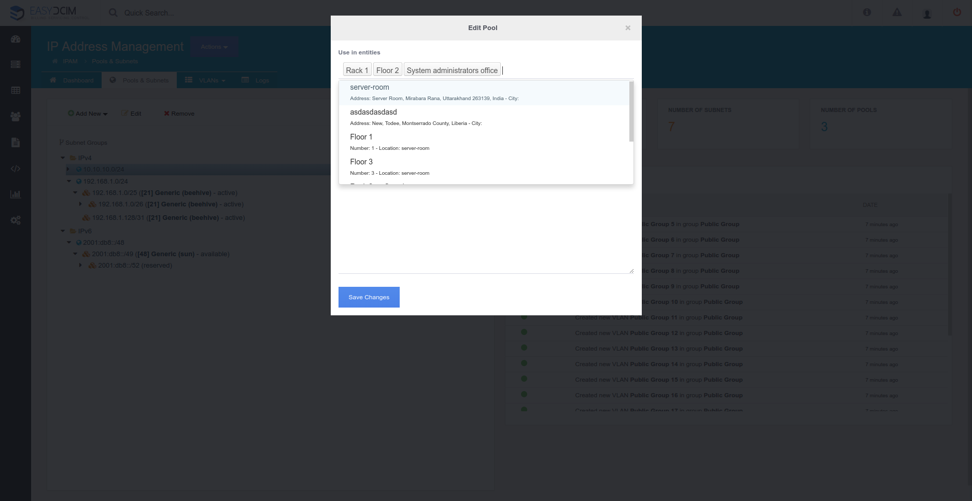
Task: Open the servers list icon in sidebar
Action: pos(16,64)
